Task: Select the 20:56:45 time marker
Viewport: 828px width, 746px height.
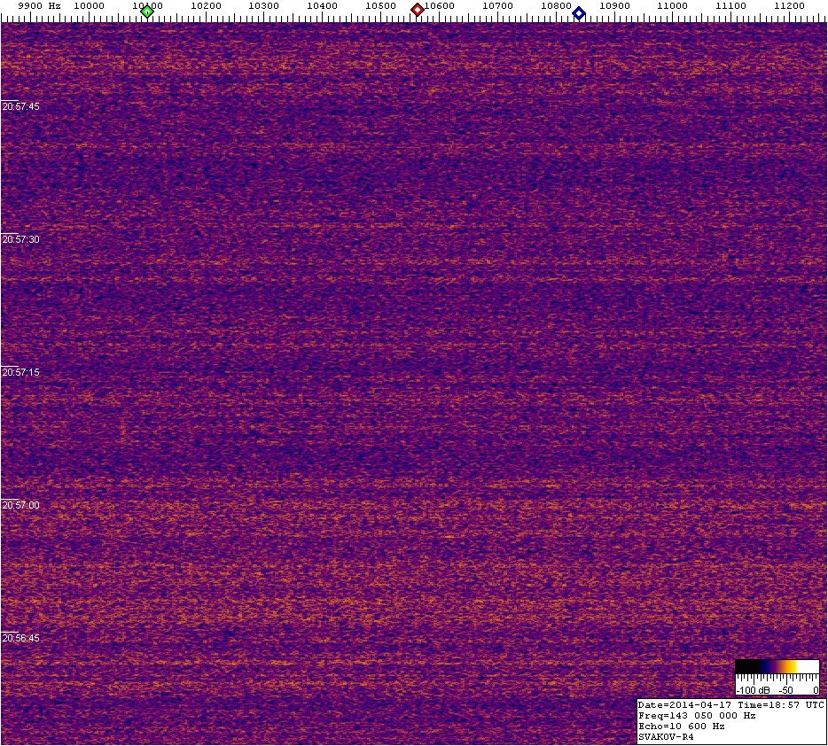Action: coord(21,638)
